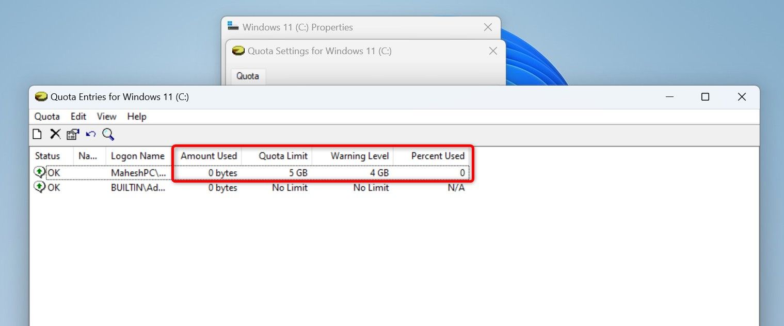
Task: Open the Edit menu
Action: point(78,117)
